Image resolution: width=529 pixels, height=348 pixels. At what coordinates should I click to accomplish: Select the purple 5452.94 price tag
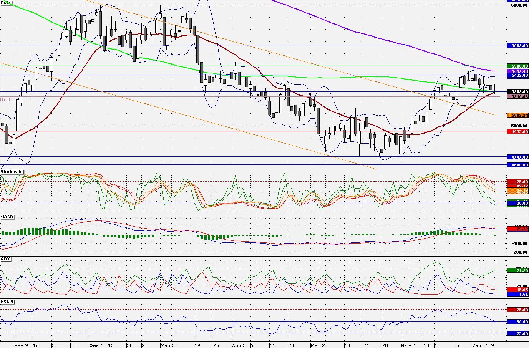tap(518, 71)
